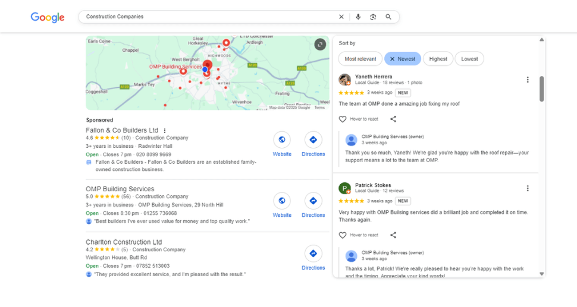Click Fallon & Co 4.6 star rating

point(108,138)
